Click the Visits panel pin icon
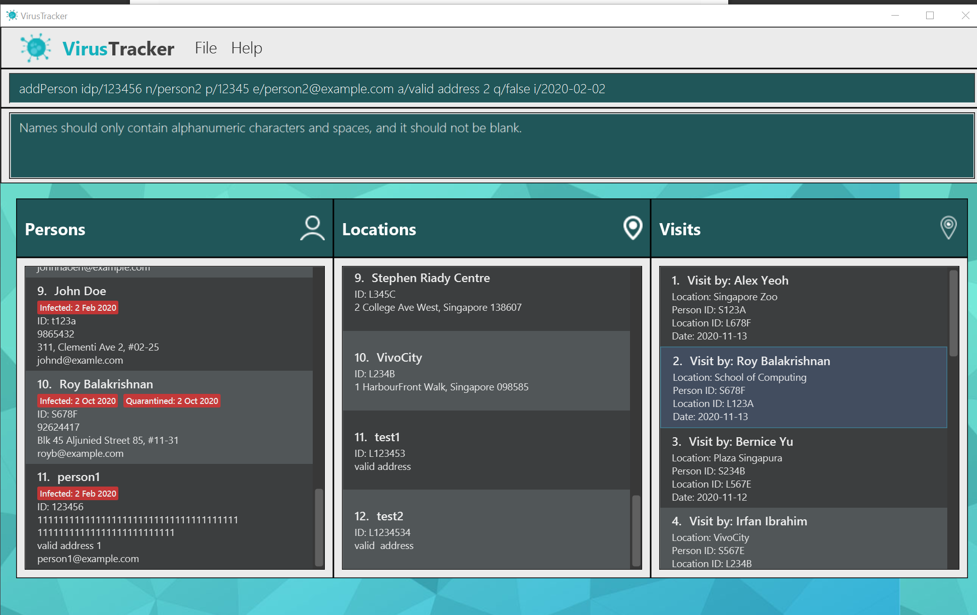This screenshot has height=615, width=977. pos(948,228)
